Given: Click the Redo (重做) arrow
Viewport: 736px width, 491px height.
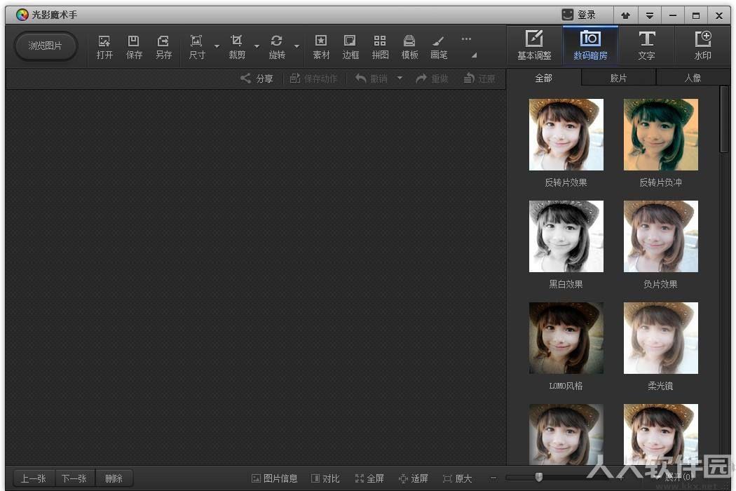Looking at the screenshot, I should tap(421, 78).
